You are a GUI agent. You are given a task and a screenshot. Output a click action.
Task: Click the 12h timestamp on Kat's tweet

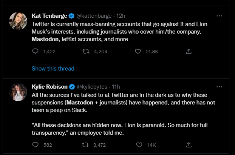pyautogui.click(x=120, y=16)
